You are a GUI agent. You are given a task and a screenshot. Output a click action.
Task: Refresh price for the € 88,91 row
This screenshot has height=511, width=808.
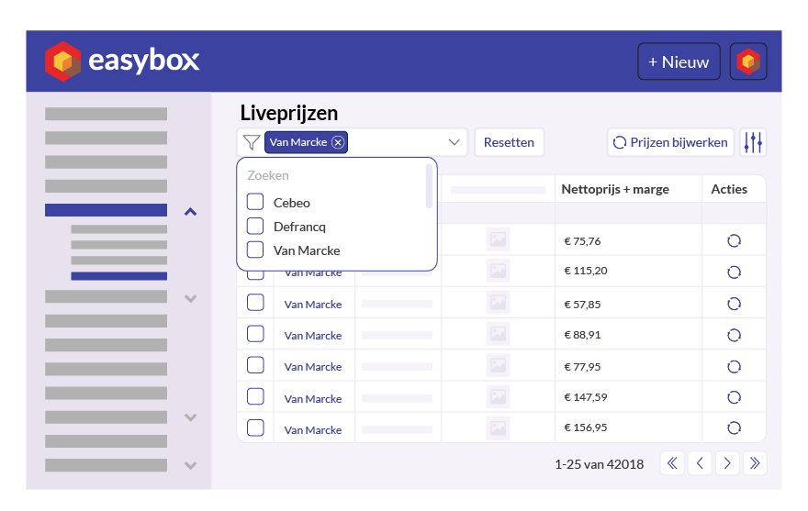734,335
